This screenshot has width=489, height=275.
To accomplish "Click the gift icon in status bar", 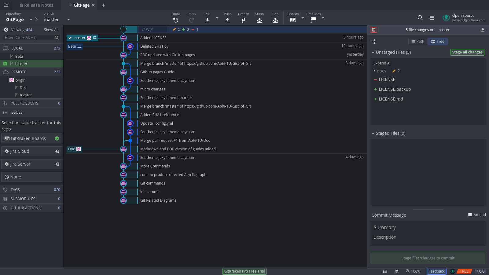I will [x=396, y=271].
